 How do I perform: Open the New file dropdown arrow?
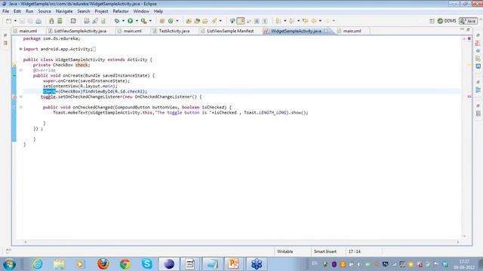(x=15, y=21)
